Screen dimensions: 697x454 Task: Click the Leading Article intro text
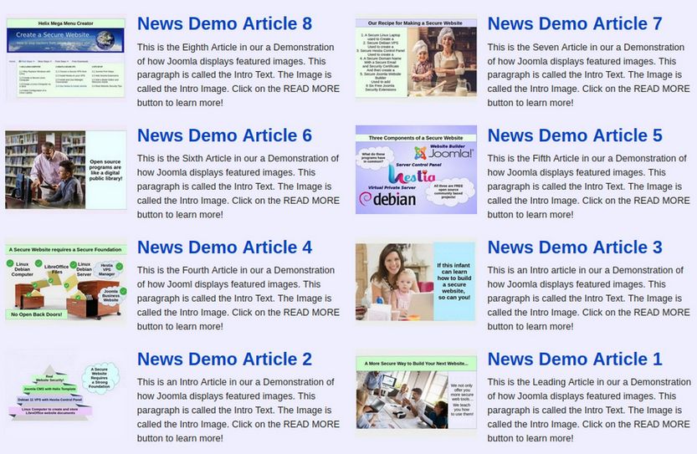(x=588, y=410)
